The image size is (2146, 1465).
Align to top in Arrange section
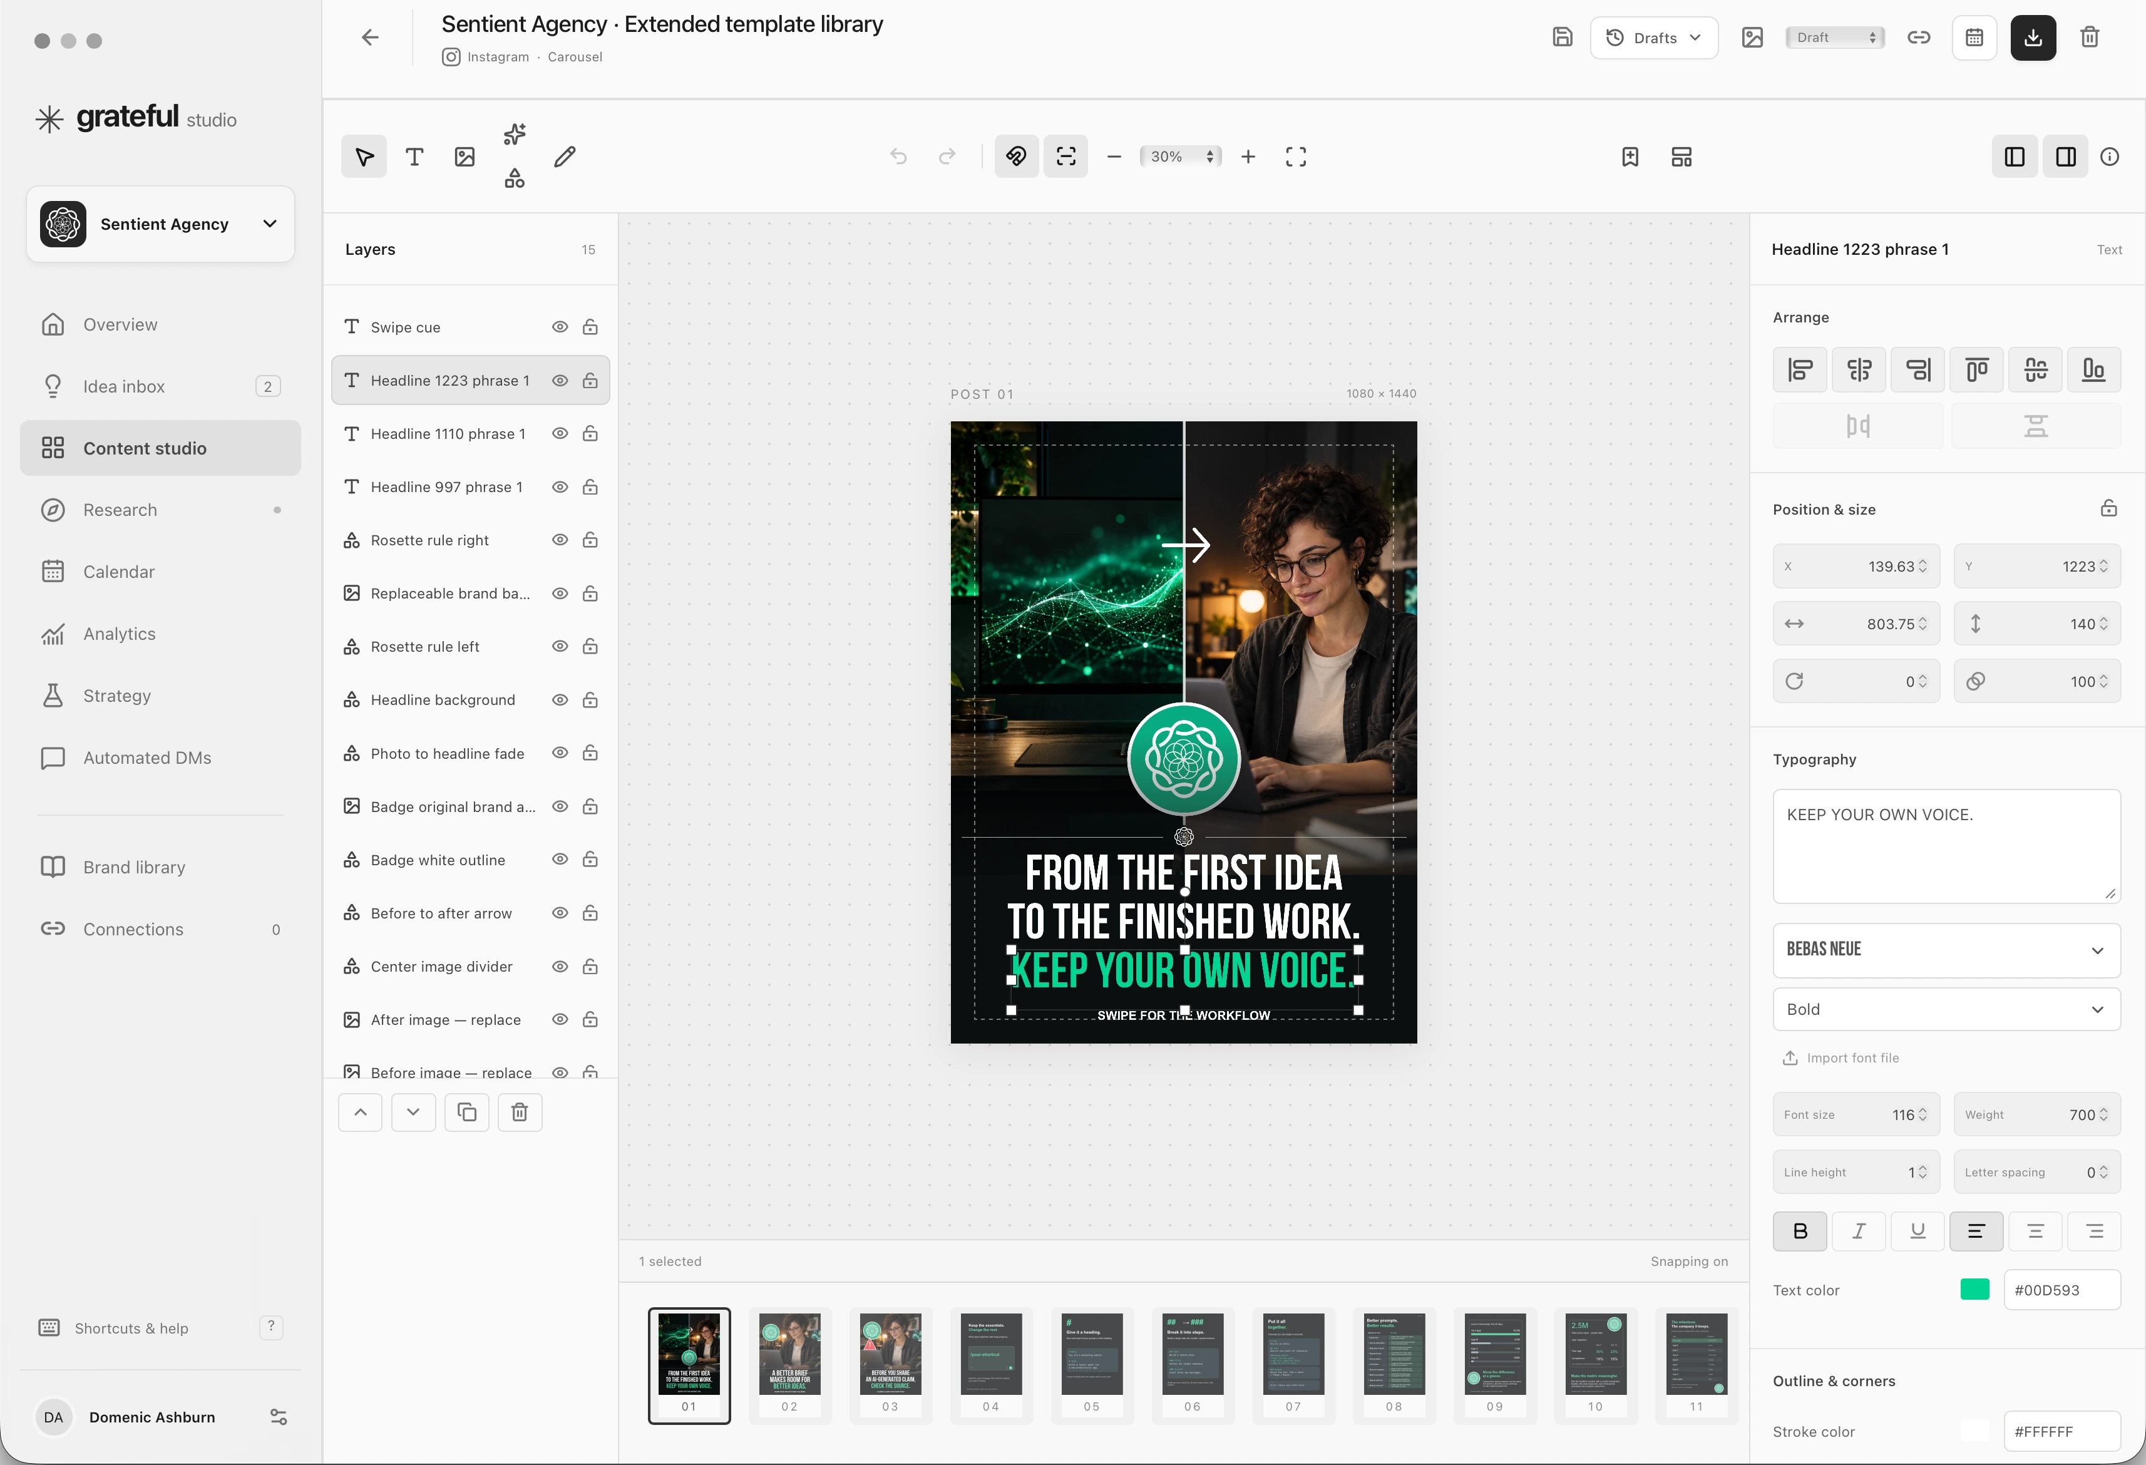1976,371
